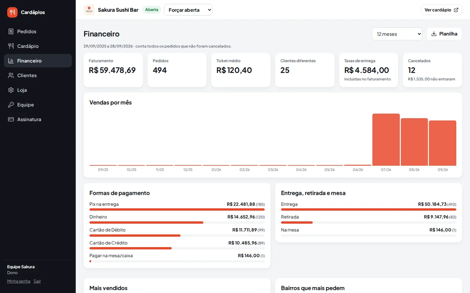This screenshot has width=470, height=293.
Task: Open the Pedidos menu item
Action: pos(38,31)
